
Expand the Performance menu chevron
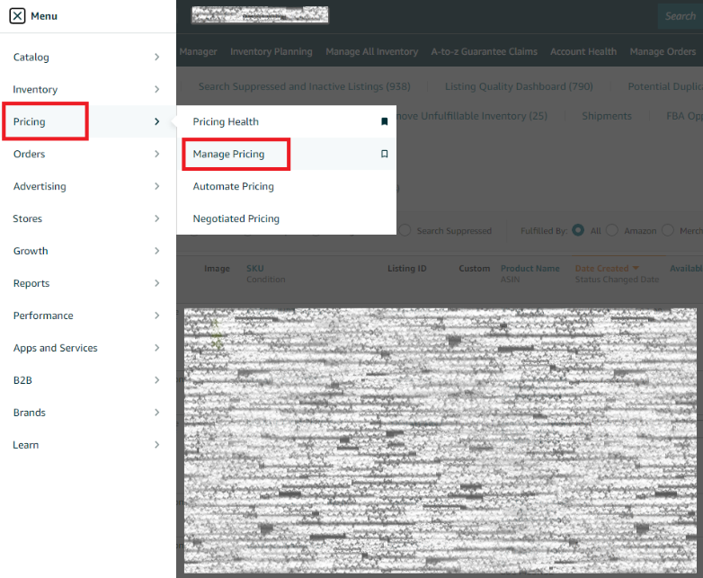pos(157,316)
